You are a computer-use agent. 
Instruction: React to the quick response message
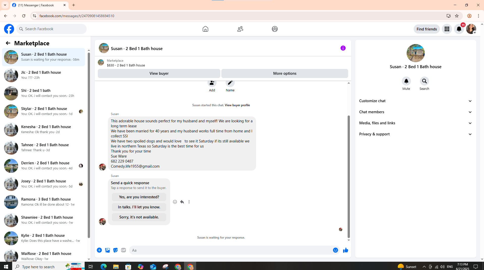pyautogui.click(x=175, y=202)
